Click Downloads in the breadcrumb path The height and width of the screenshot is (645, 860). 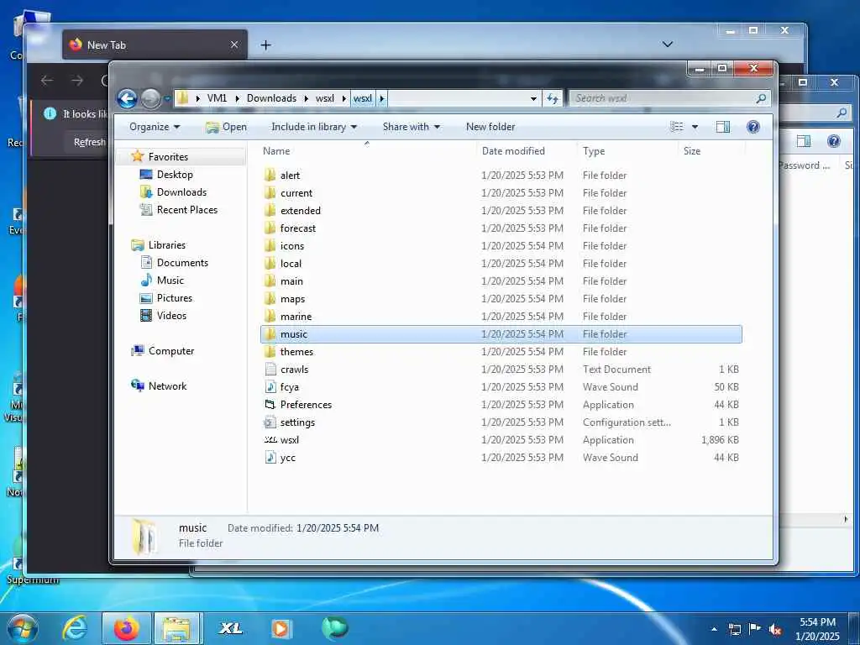271,98
